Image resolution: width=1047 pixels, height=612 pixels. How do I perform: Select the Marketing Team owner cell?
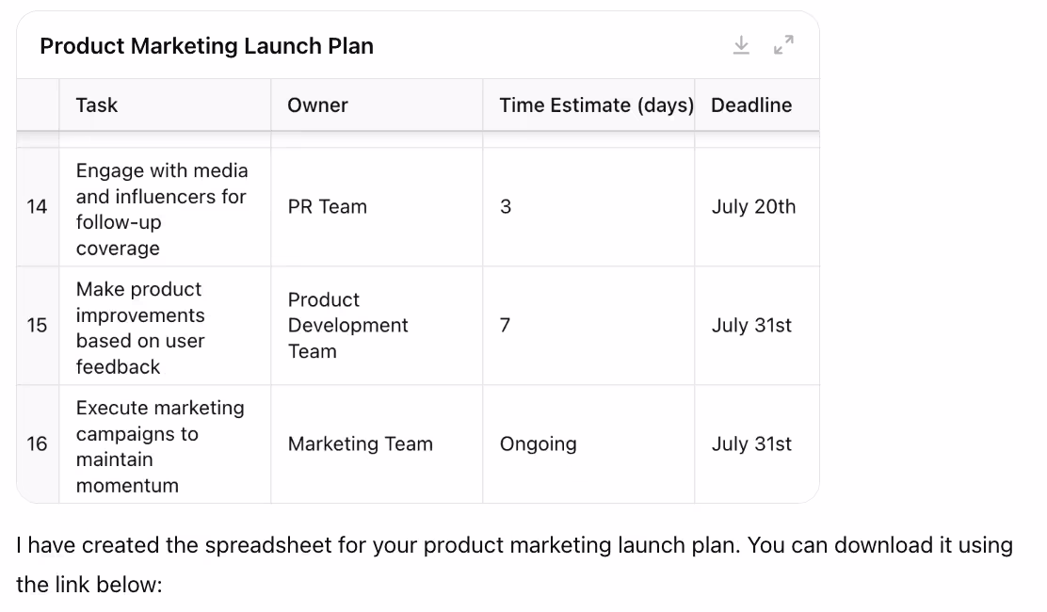click(x=377, y=443)
